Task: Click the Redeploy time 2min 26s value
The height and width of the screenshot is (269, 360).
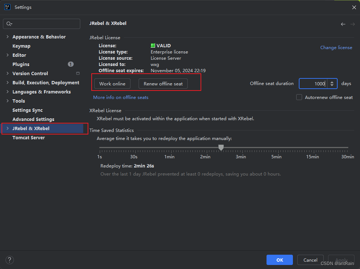Action: point(144,166)
